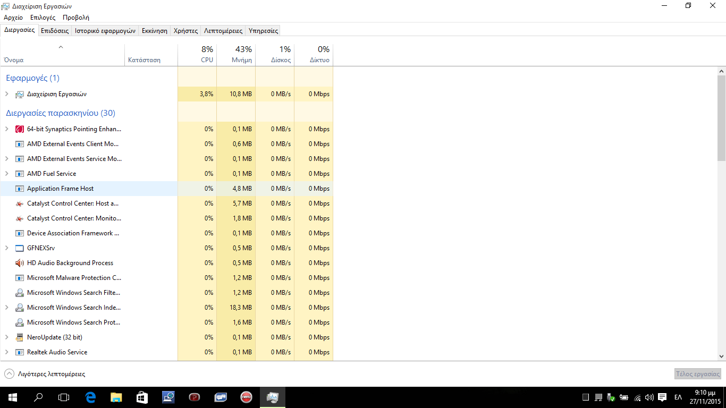
Task: Open Windows Store from the taskbar
Action: (142, 397)
